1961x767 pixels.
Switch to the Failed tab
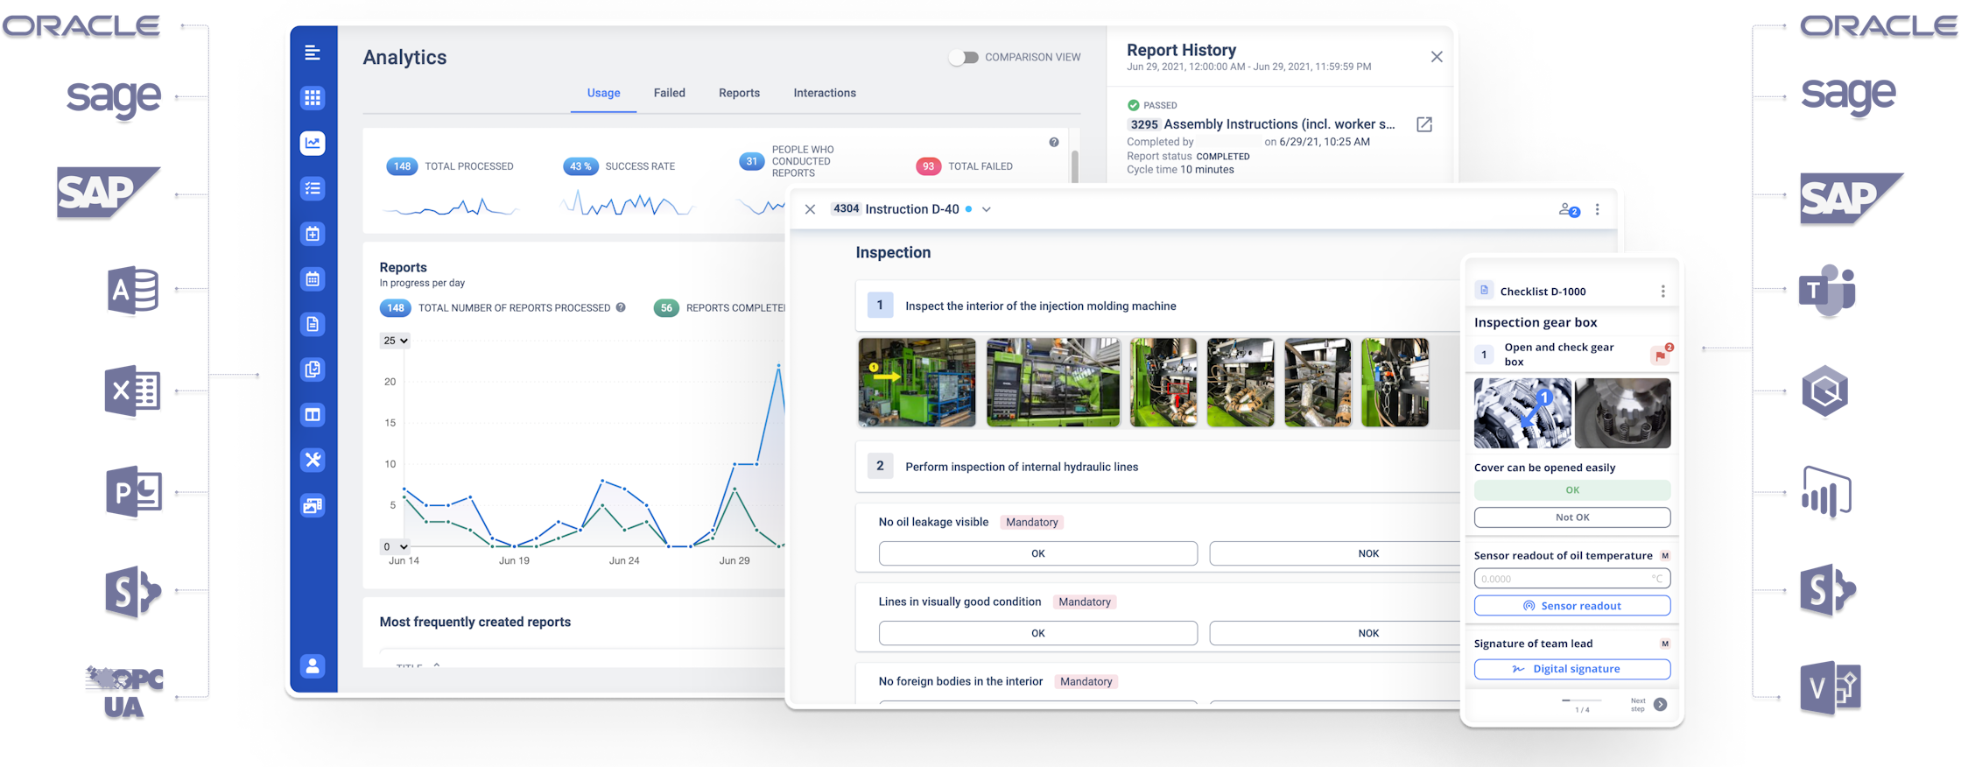point(670,93)
